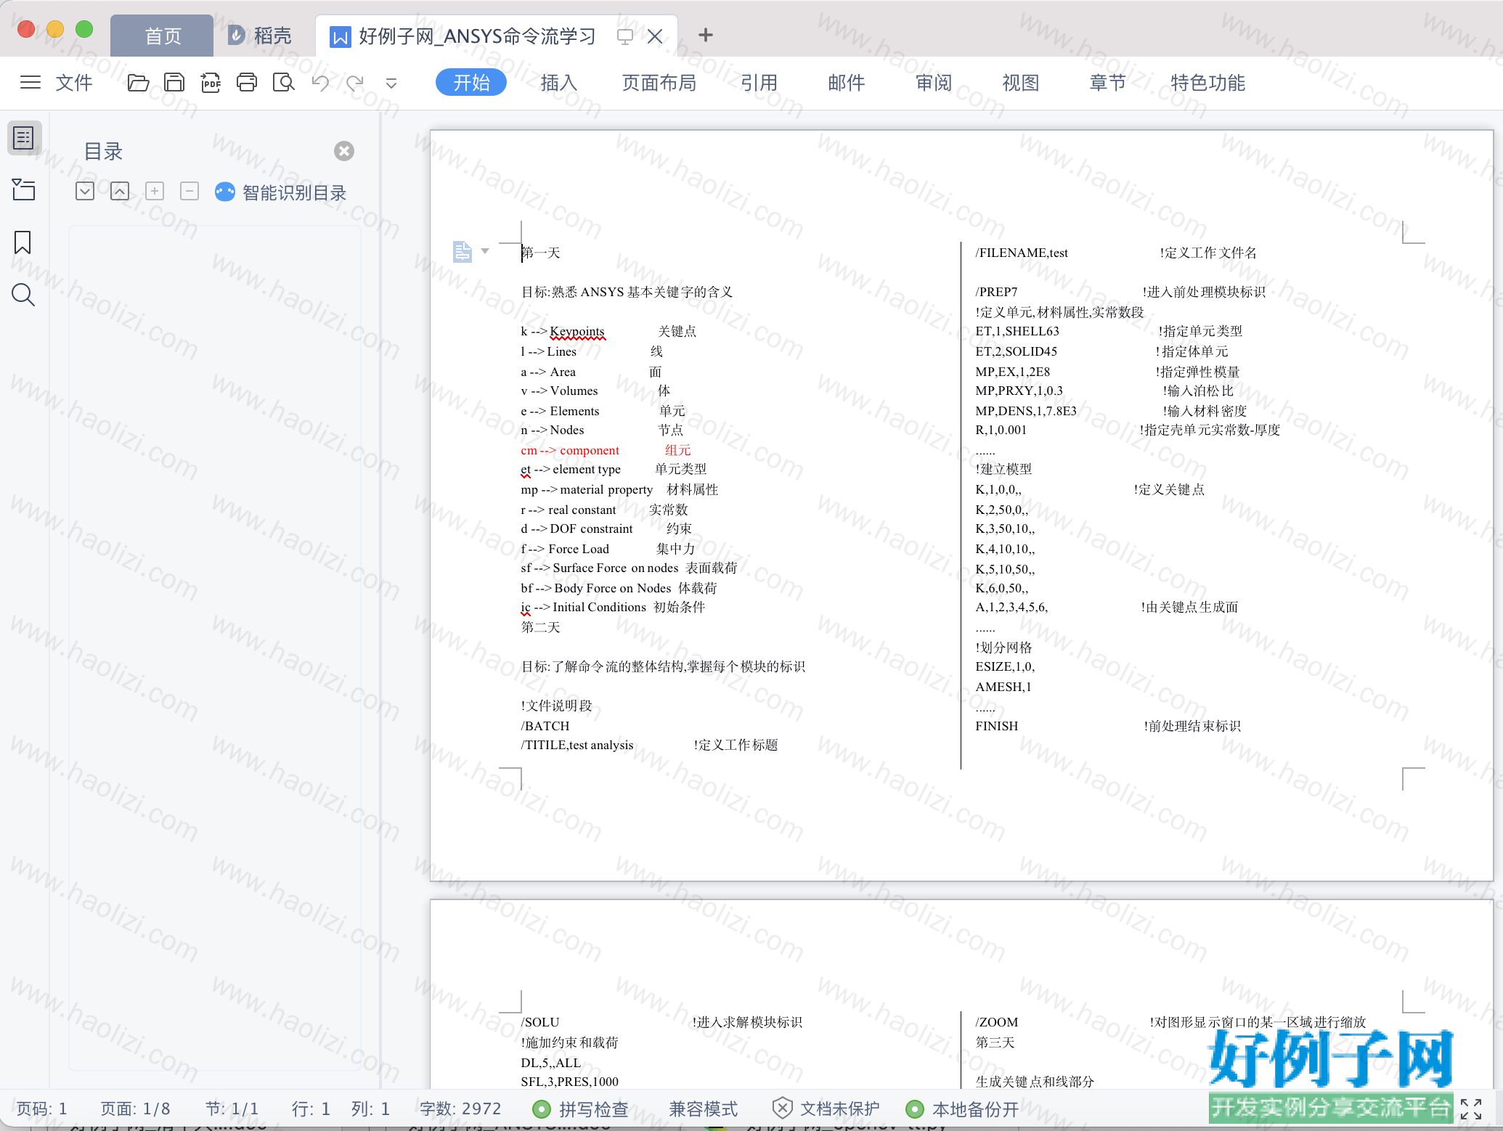Close the ANSYS document tab

click(x=655, y=36)
